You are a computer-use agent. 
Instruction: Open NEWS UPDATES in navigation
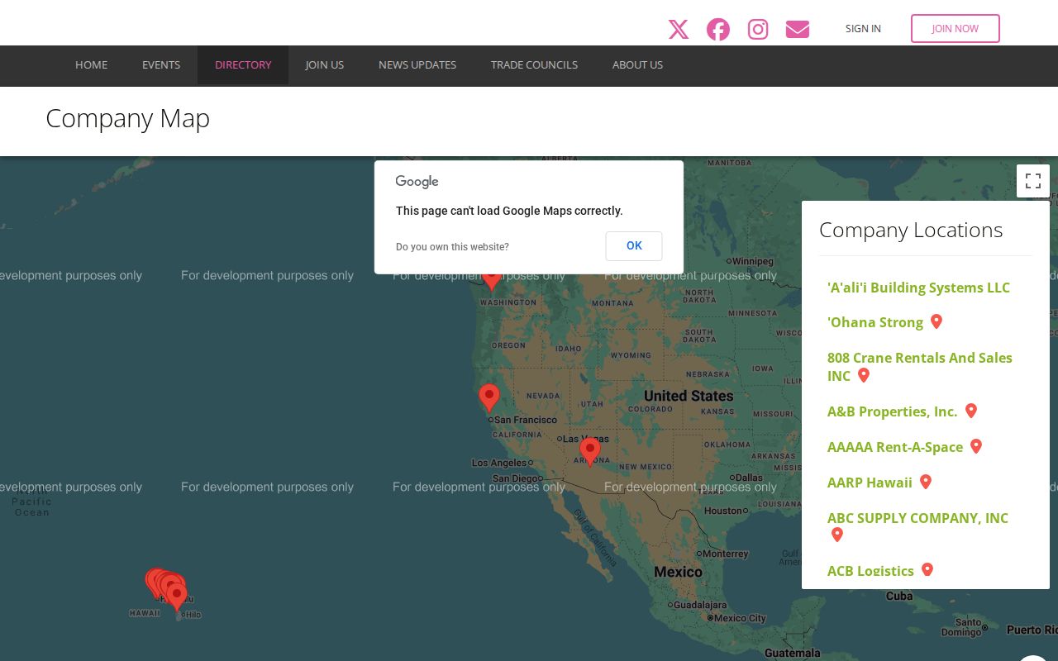417,65
